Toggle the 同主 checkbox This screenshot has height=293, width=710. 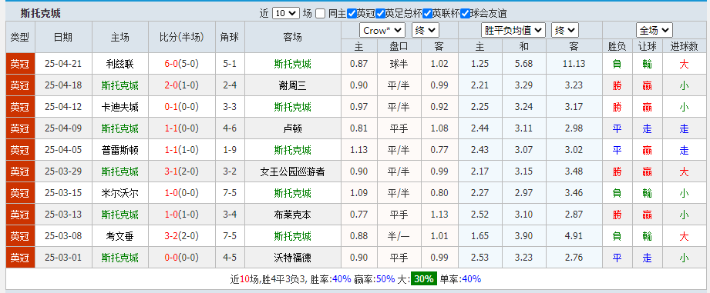(320, 14)
